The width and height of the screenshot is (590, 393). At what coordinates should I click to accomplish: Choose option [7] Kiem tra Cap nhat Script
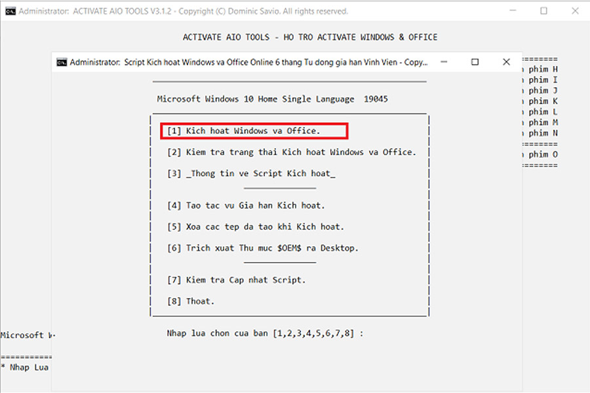coord(236,280)
